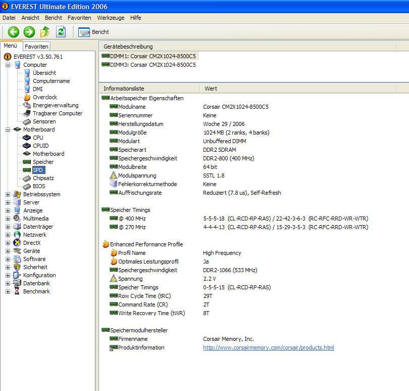The height and width of the screenshot is (391, 409).
Task: Select the Übersicht icon in tree
Action: click(27, 73)
